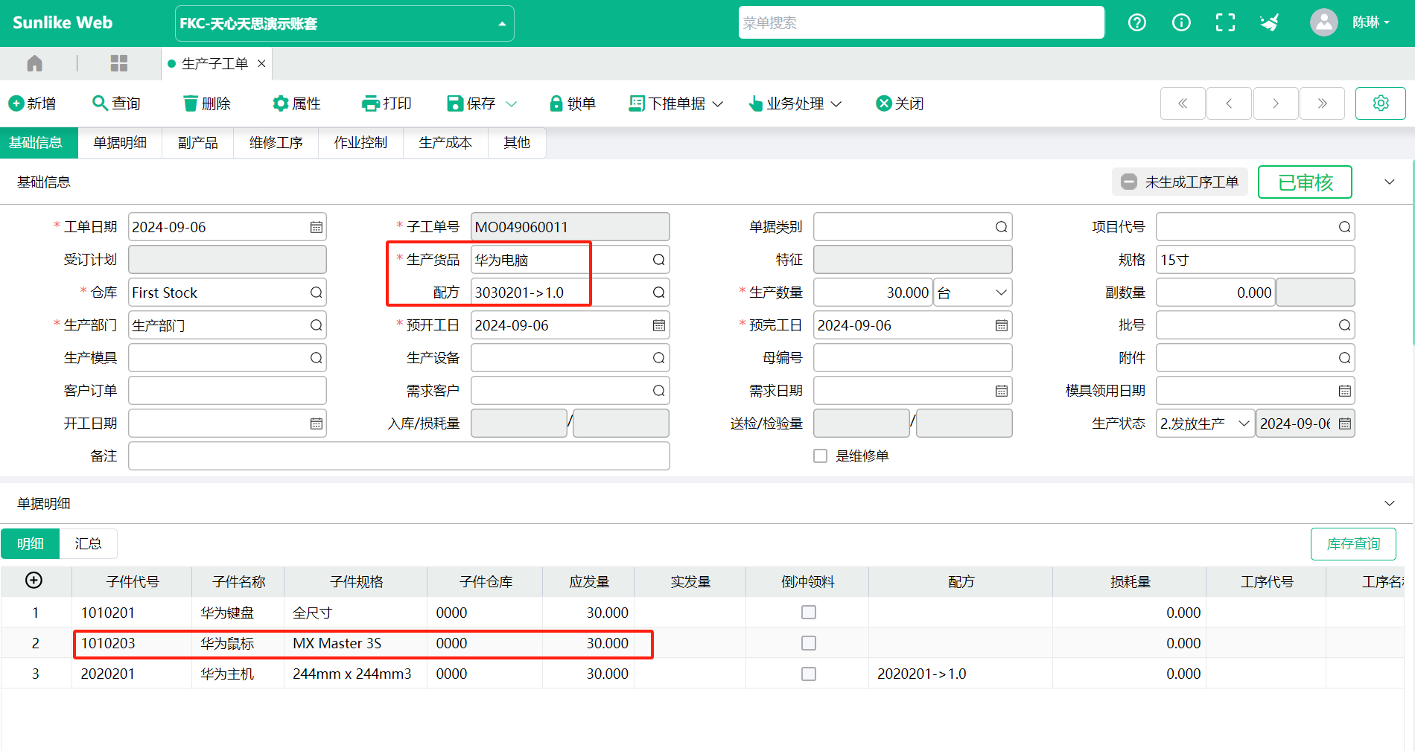Open user avatar profile
The height and width of the screenshot is (751, 1415).
pos(1323,22)
